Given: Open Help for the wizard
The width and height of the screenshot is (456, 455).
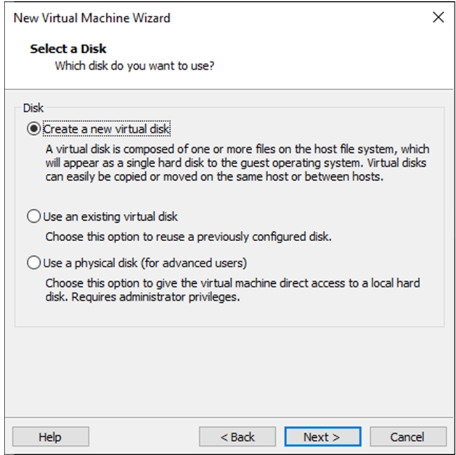Looking at the screenshot, I should coord(50,437).
